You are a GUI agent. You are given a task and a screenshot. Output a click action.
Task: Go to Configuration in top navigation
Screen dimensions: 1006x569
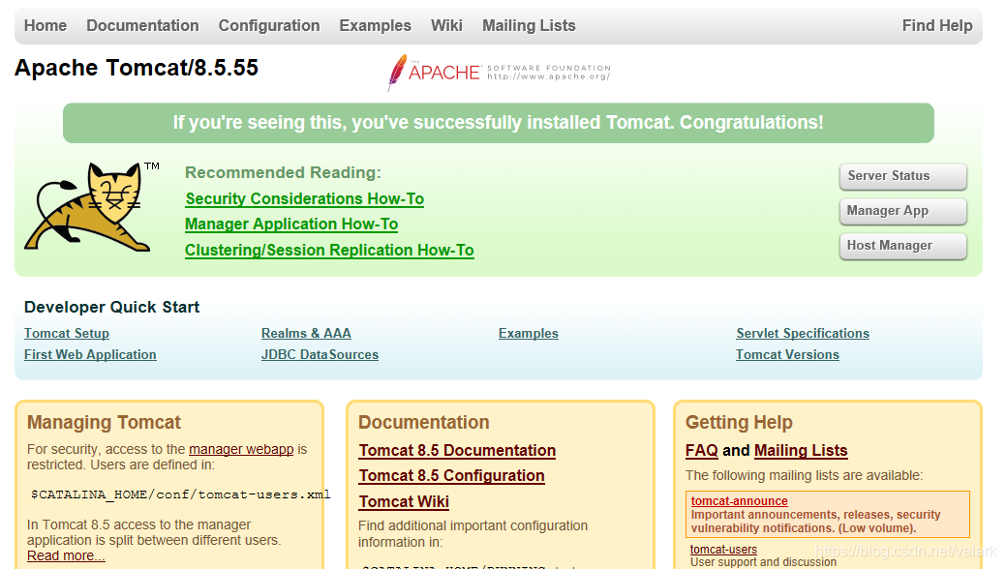coord(269,26)
